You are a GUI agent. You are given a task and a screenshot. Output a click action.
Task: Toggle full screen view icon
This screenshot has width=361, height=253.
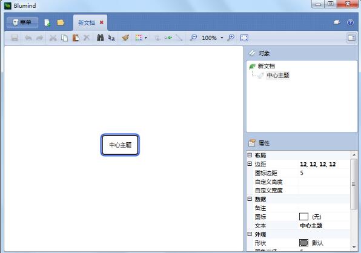coord(244,38)
